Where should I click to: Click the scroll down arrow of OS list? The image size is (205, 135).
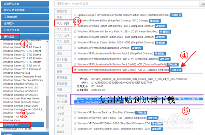coord(47,130)
